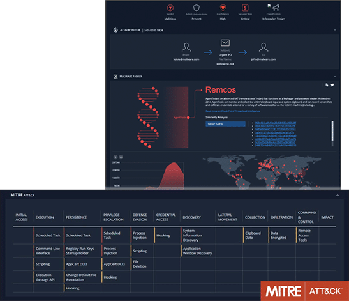Click the Attack Vector section icon
This screenshot has height=301, width=349.
[115, 30]
